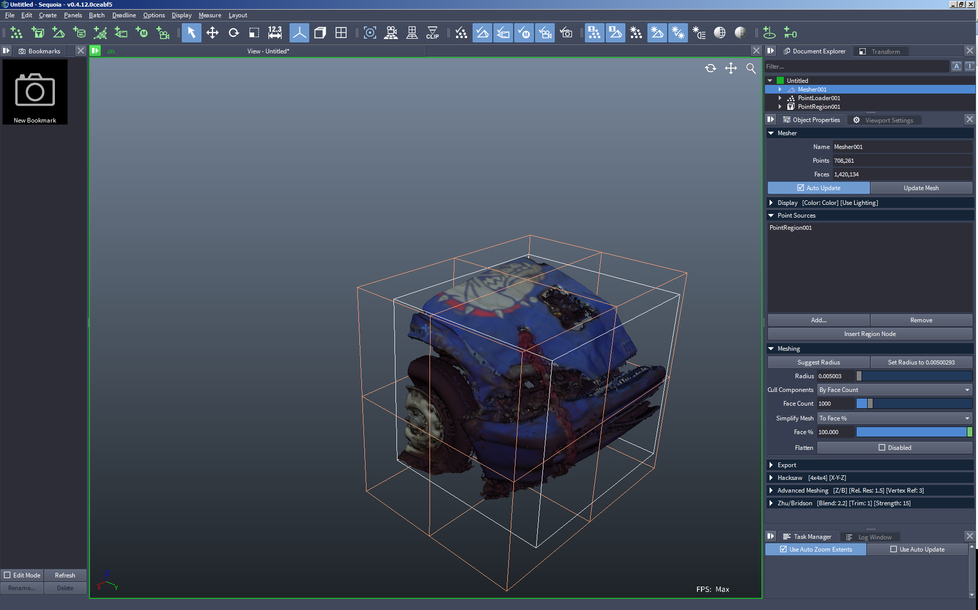
Task: Click Update Mesh button
Action: (921, 188)
